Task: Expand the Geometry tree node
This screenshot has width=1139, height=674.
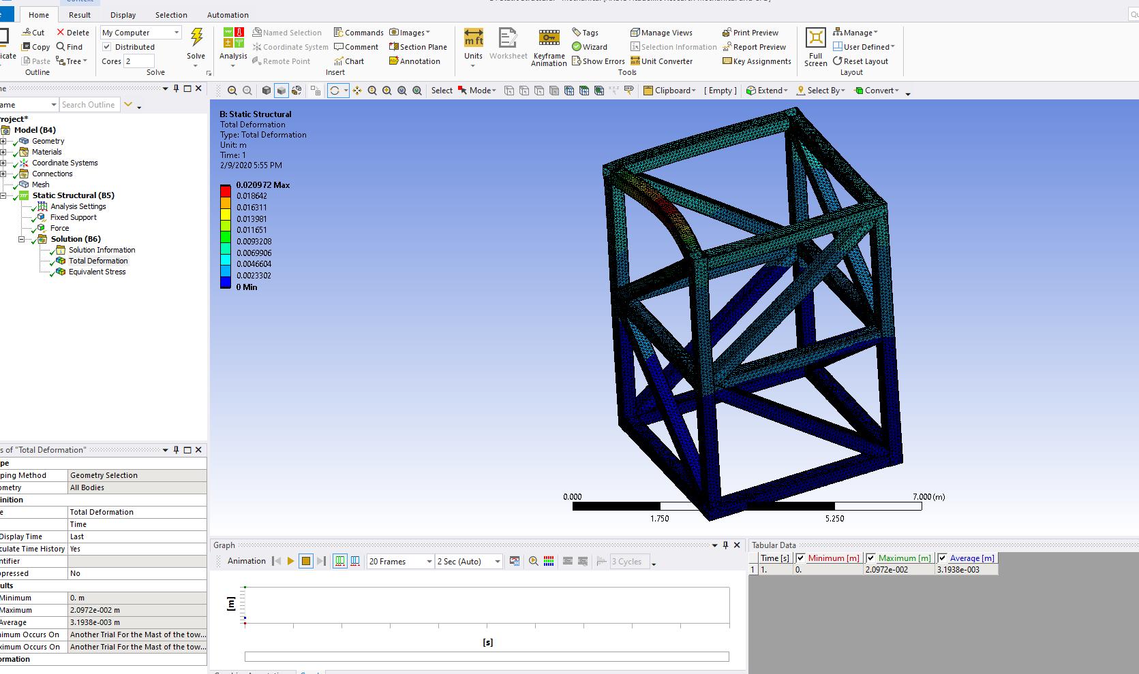Action: pyautogui.click(x=3, y=141)
